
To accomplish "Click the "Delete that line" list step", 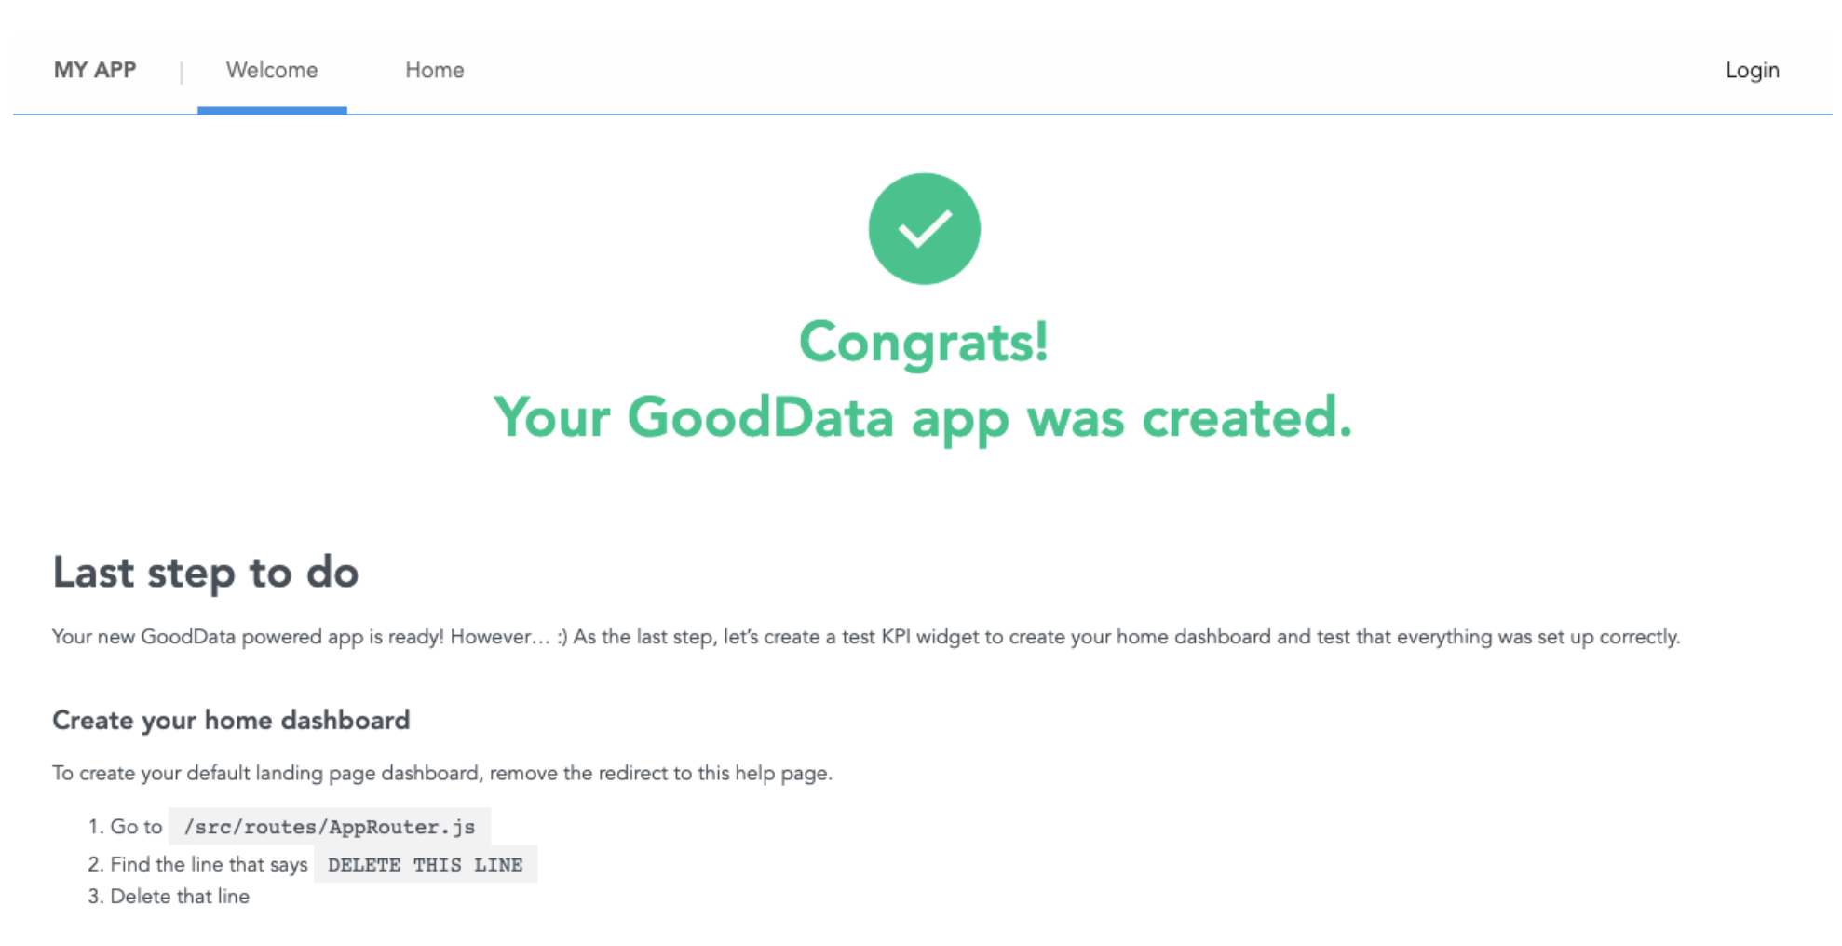I will coord(180,896).
